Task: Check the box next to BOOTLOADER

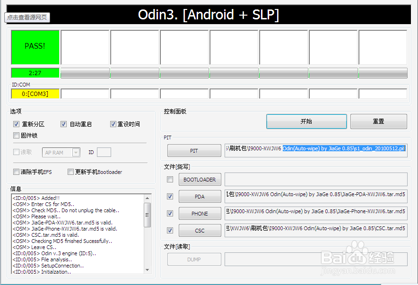Action: [170, 179]
